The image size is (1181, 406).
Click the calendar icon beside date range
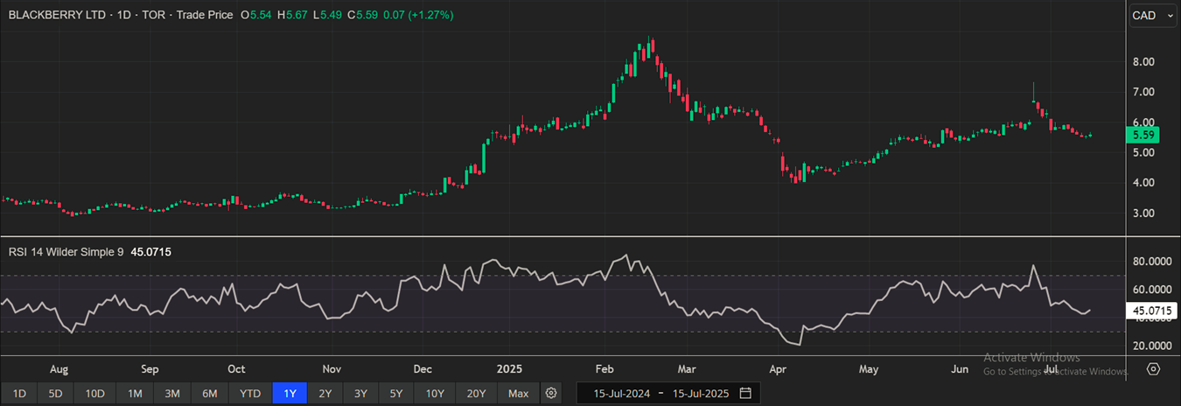(745, 393)
